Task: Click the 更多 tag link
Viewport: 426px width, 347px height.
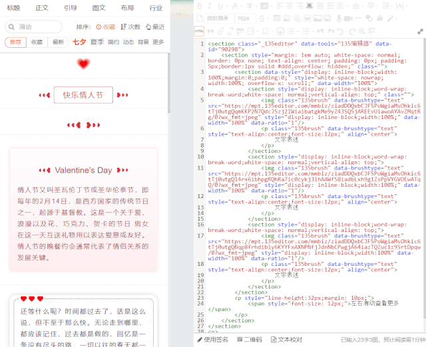Action: click(158, 42)
